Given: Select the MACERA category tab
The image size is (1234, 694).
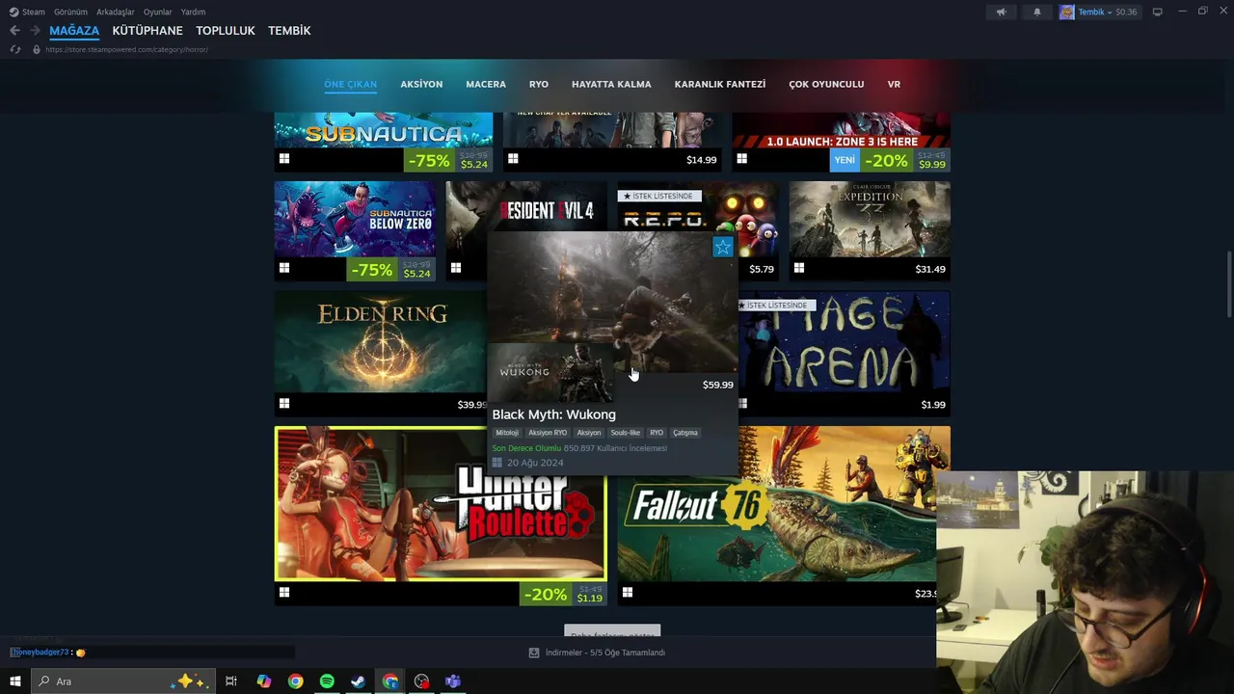Looking at the screenshot, I should (486, 84).
